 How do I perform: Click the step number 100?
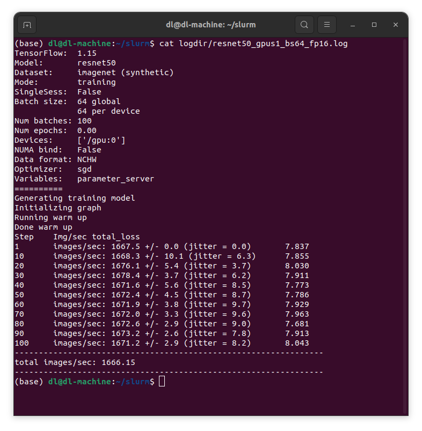[x=21, y=343]
